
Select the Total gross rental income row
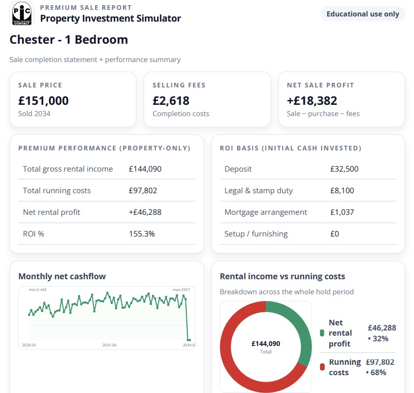tap(107, 169)
